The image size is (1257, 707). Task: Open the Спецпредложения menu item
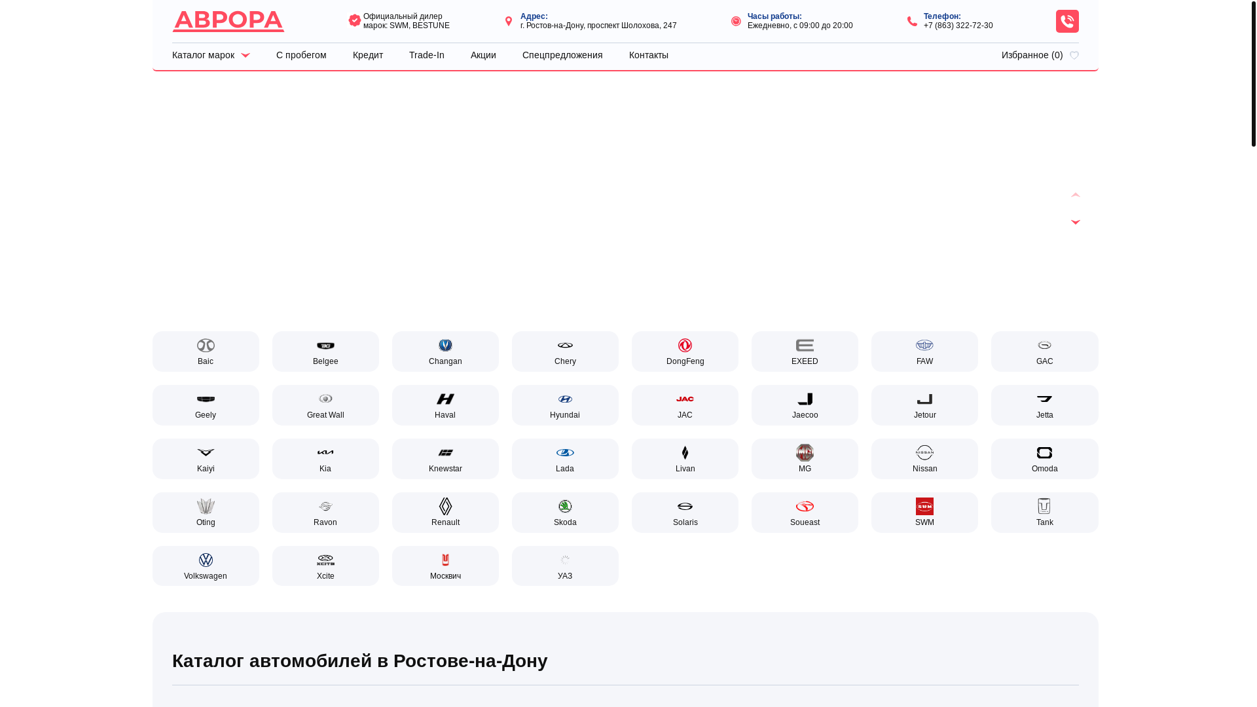(562, 55)
